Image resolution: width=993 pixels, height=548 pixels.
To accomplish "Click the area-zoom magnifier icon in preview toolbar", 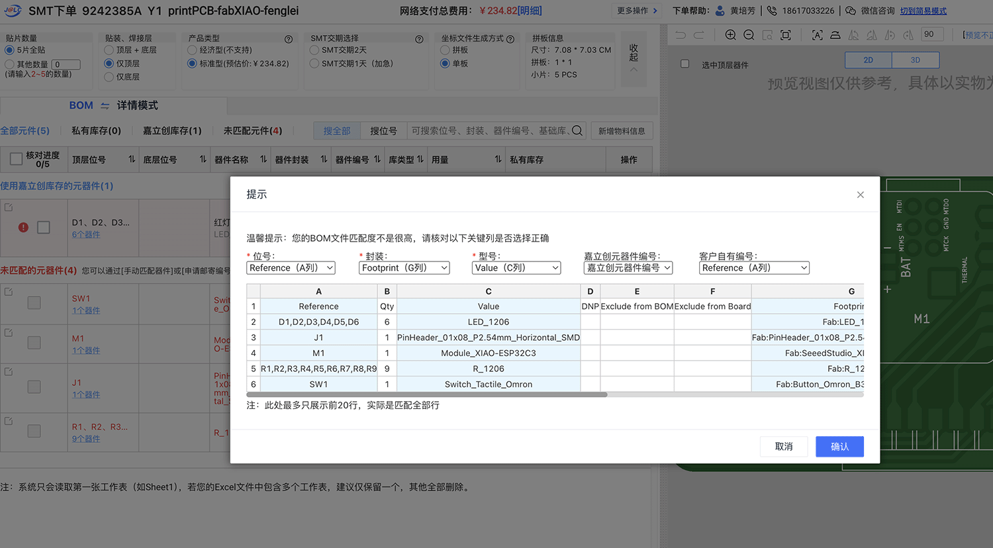I will click(767, 35).
